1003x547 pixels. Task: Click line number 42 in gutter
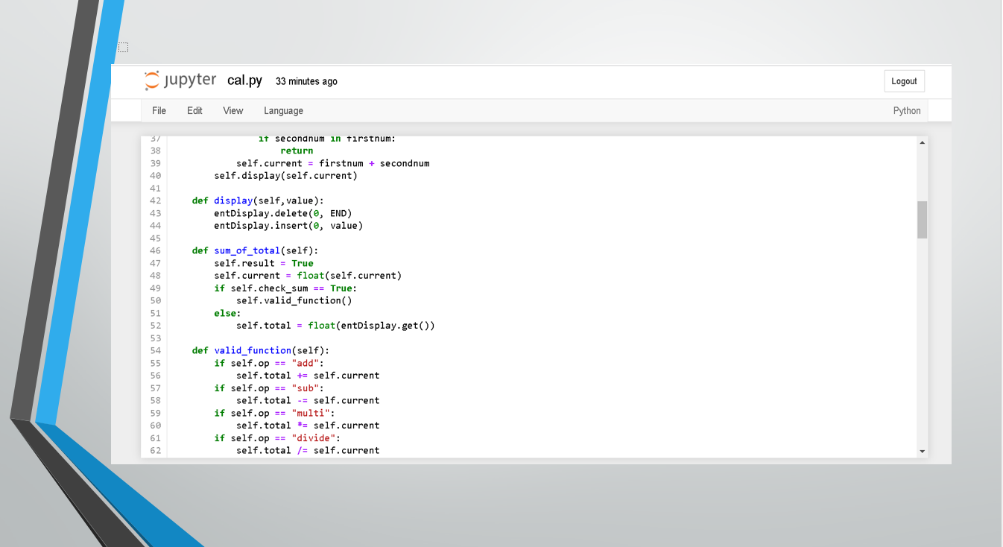pos(155,200)
